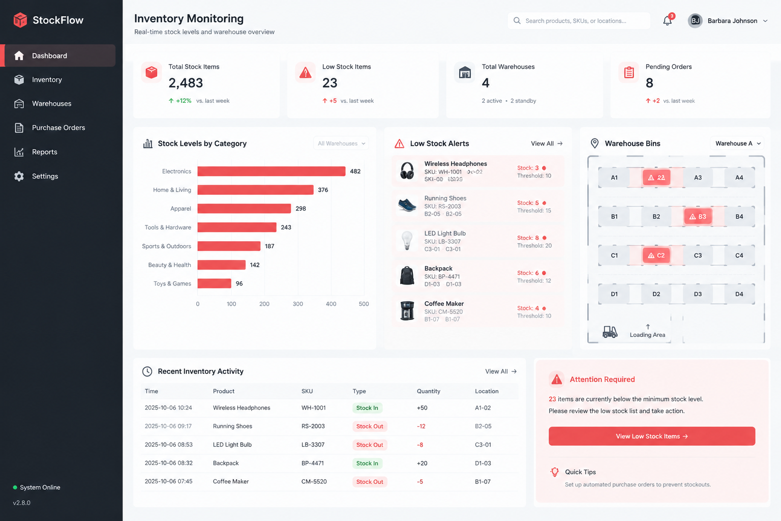Viewport: 781px width, 521px height.
Task: Select warehouse bin D4
Action: (739, 294)
